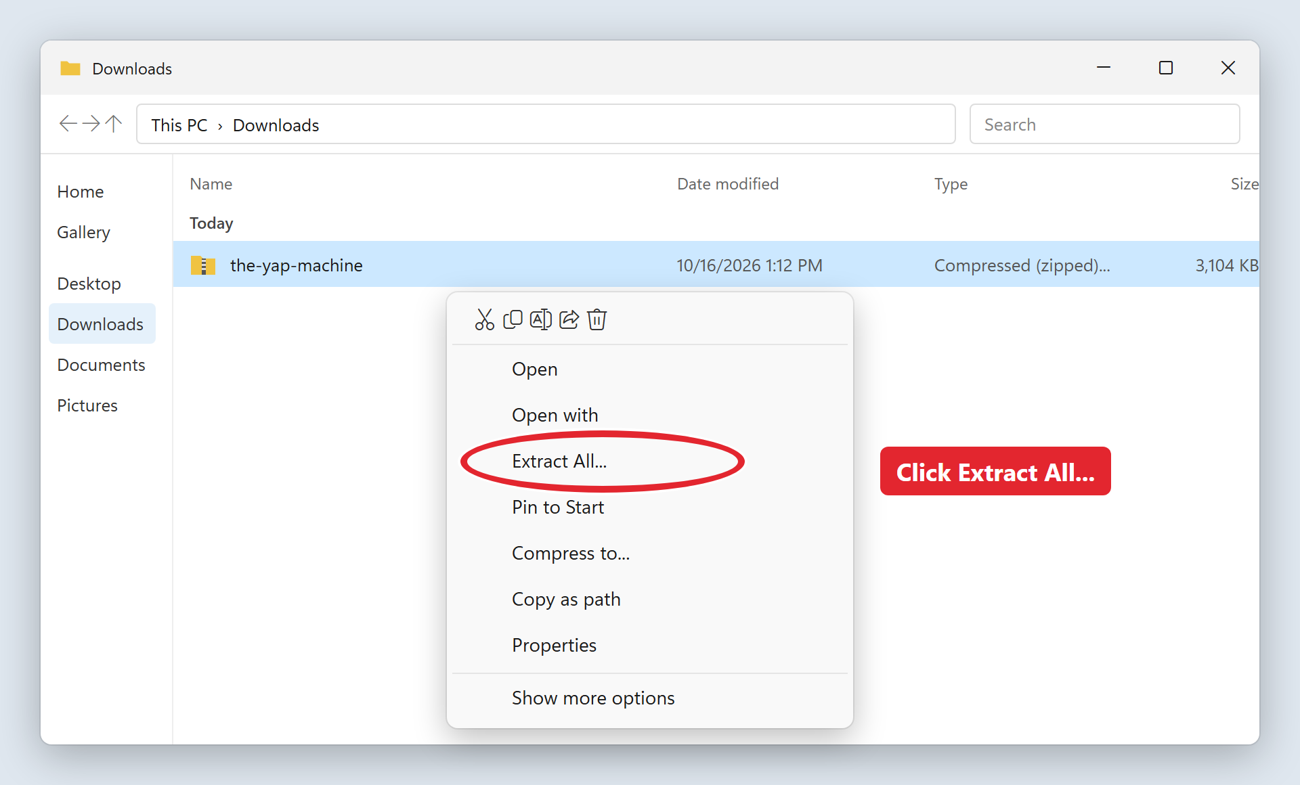Click the 10/16/2026 1:12 PM date cell
1300x785 pixels.
pyautogui.click(x=750, y=265)
